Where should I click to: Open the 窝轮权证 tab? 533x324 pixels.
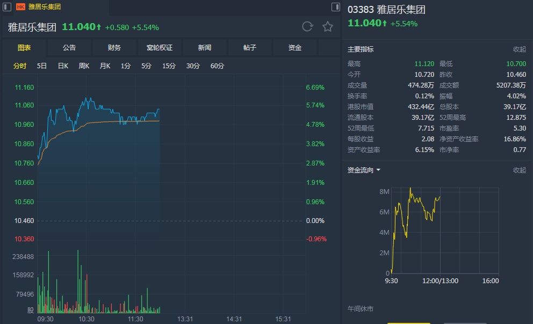pyautogui.click(x=160, y=48)
